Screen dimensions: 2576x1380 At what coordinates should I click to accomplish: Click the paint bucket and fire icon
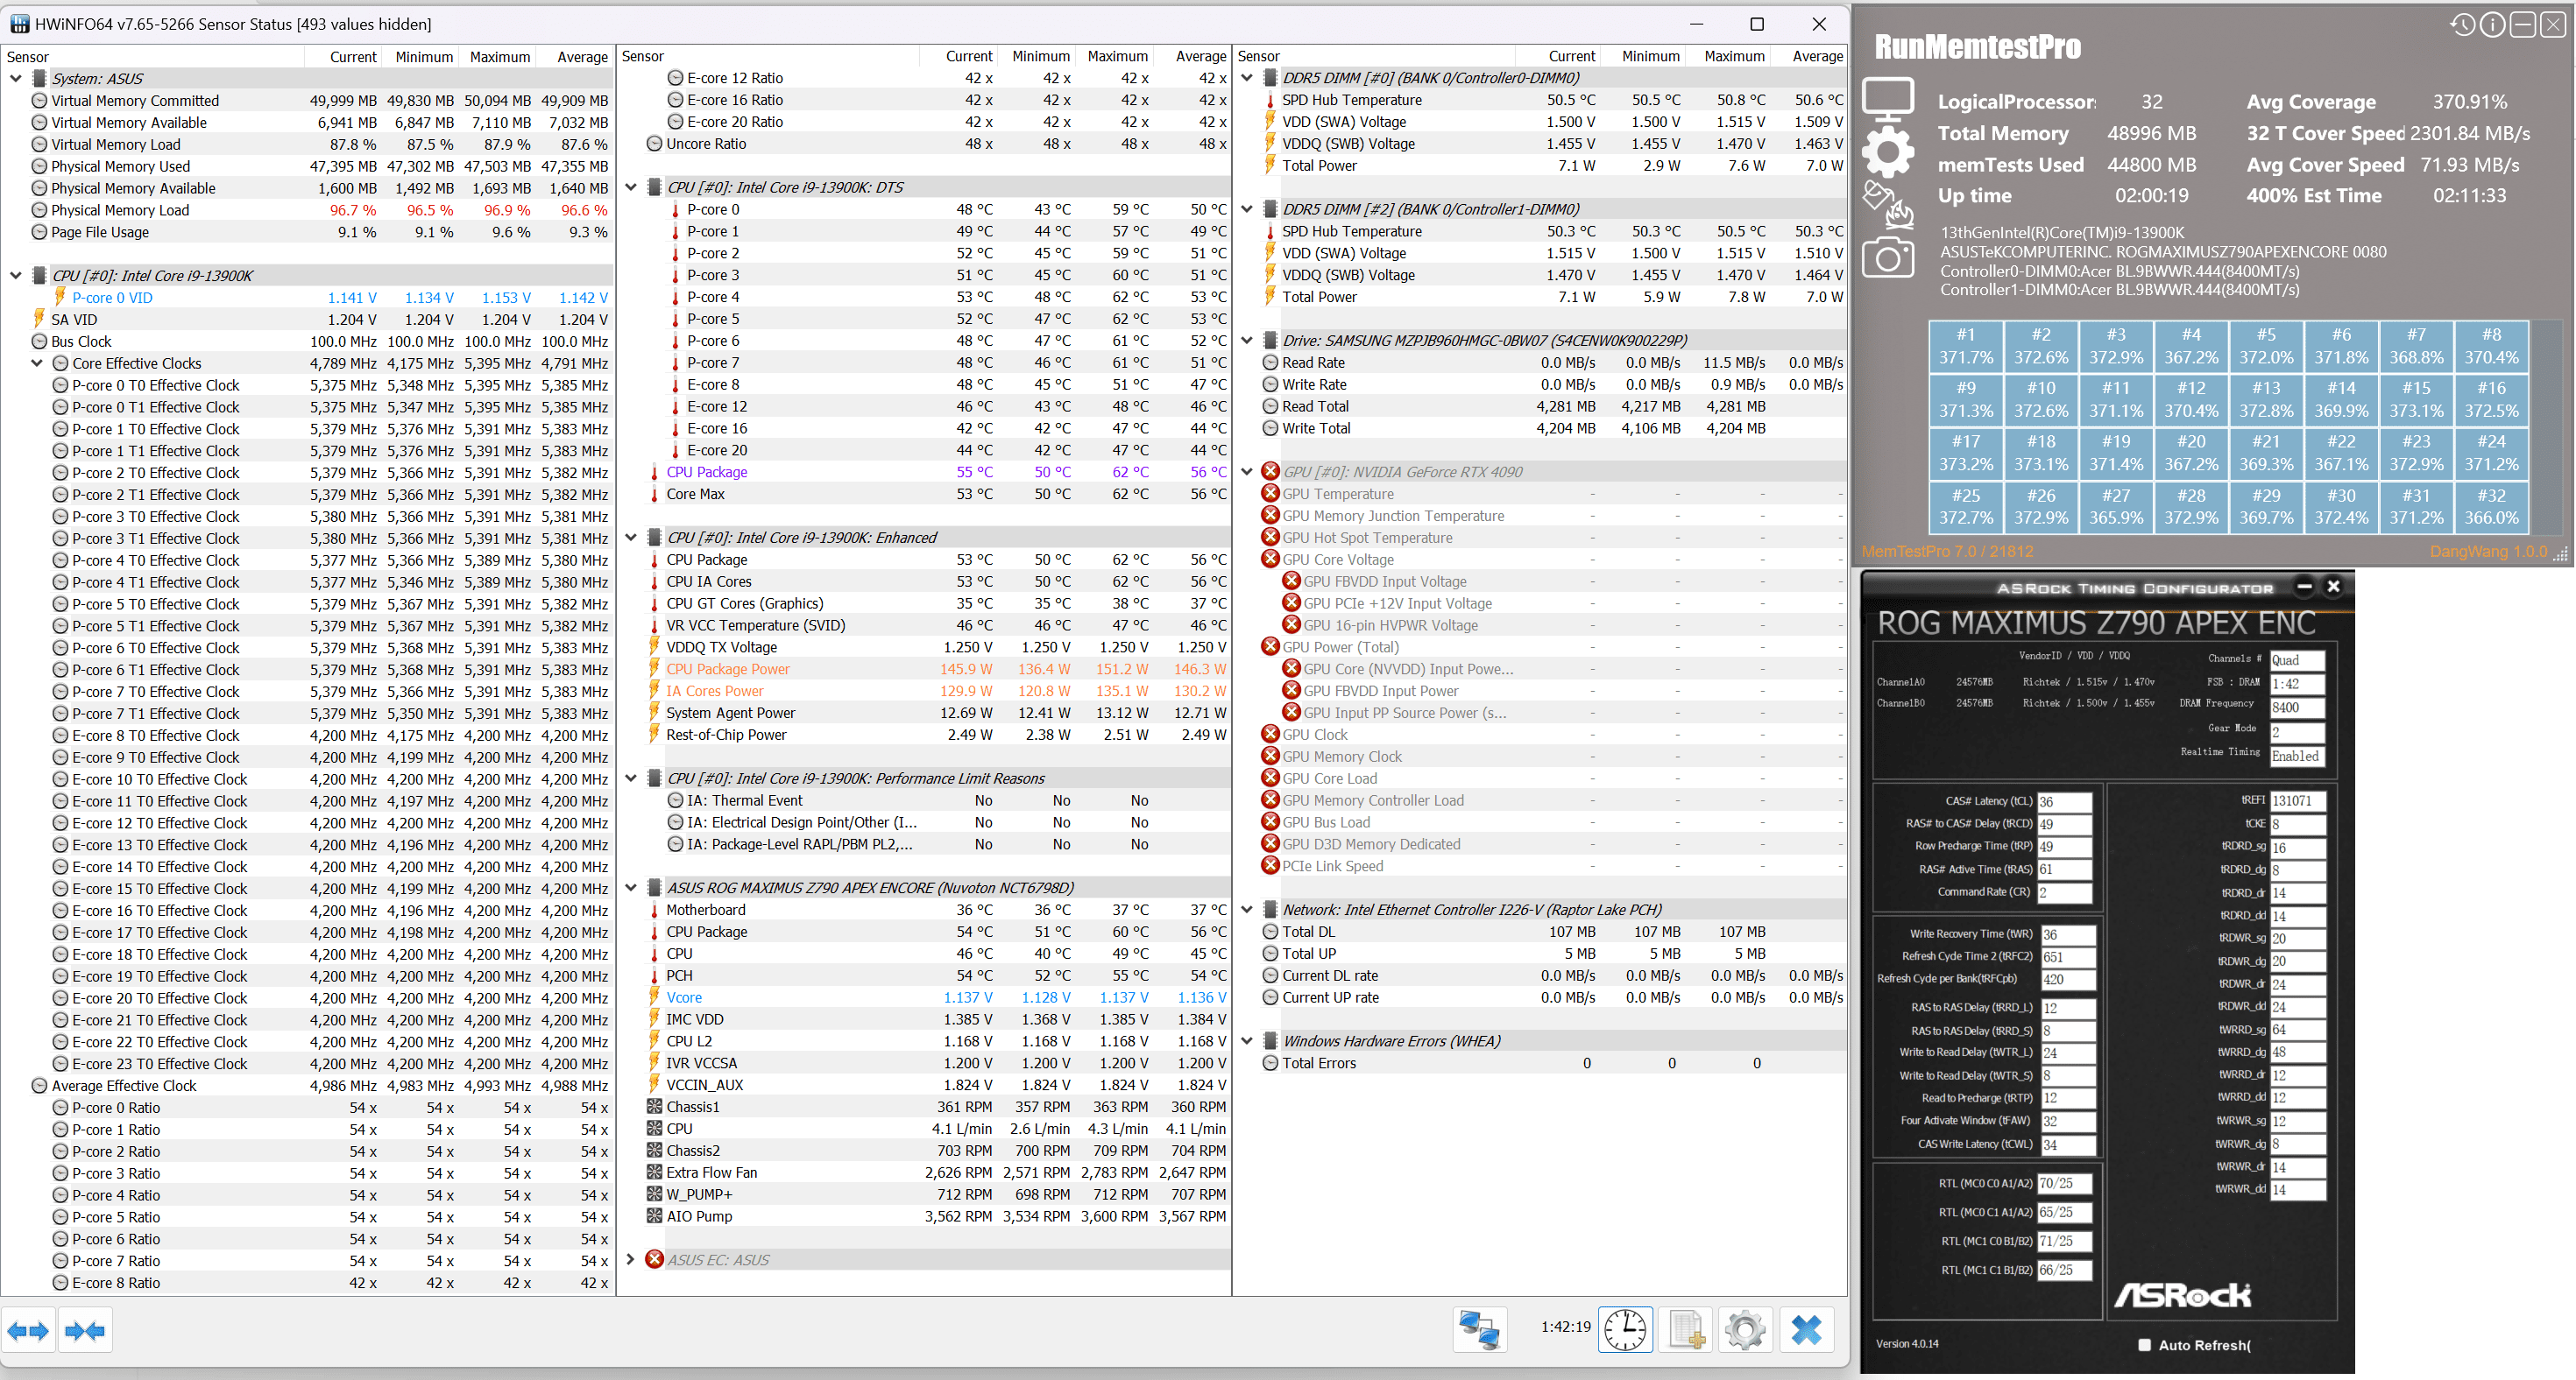click(1887, 203)
